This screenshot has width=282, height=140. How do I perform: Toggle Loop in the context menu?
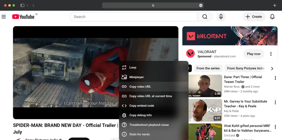coord(154,67)
